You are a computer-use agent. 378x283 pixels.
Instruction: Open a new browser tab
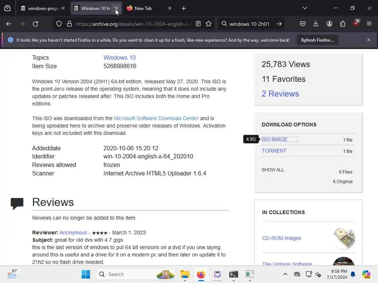tap(184, 8)
